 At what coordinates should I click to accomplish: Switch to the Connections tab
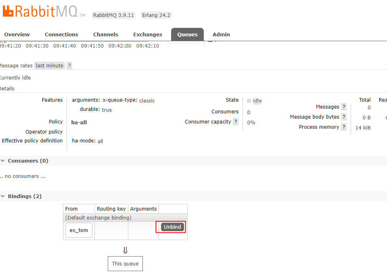tap(61, 35)
